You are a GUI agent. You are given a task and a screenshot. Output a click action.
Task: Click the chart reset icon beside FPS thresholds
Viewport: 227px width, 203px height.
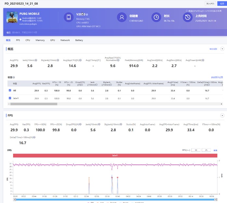(215, 150)
